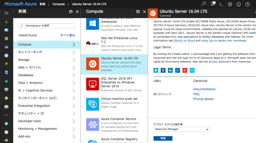Open Load balancers diamond icon in sidebar
This screenshot has height=143, width=256.
(6, 98)
